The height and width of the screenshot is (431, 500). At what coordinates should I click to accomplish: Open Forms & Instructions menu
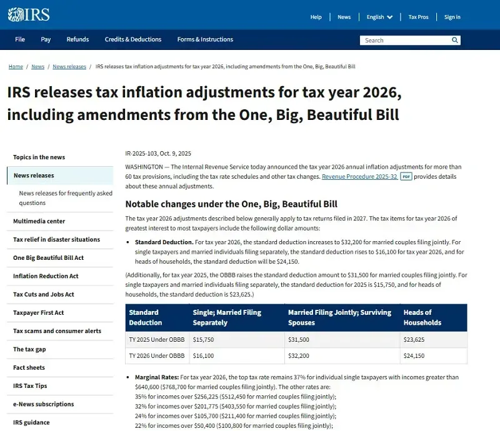205,39
